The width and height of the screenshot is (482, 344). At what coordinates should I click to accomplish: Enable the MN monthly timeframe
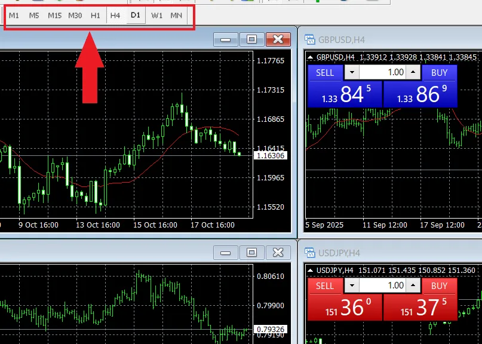click(176, 16)
